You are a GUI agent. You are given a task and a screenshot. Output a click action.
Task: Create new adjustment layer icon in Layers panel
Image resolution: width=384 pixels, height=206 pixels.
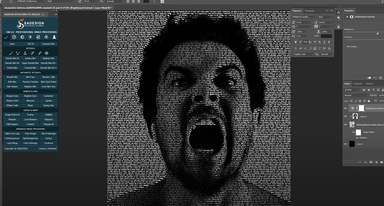coord(376,162)
